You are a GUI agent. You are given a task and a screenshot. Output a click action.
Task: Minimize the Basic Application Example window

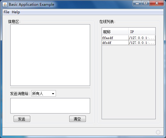click(x=137, y=3)
